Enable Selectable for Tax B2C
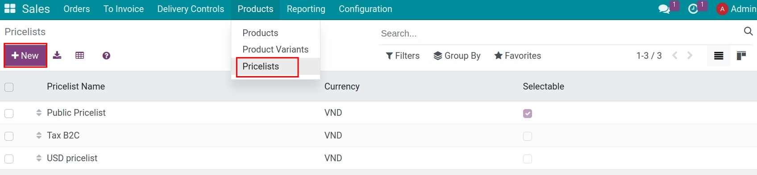The width and height of the screenshot is (757, 175). (x=528, y=136)
